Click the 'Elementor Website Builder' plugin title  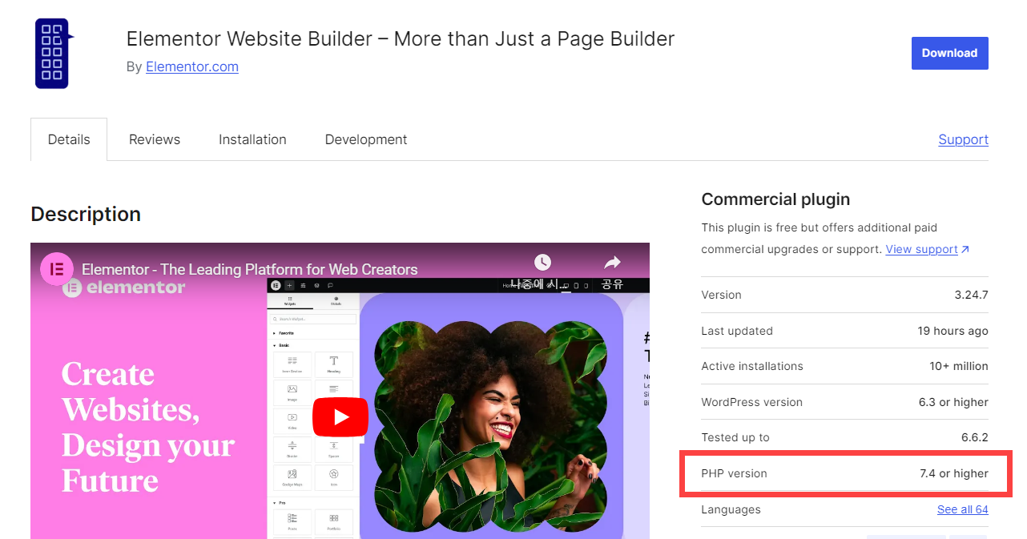401,38
